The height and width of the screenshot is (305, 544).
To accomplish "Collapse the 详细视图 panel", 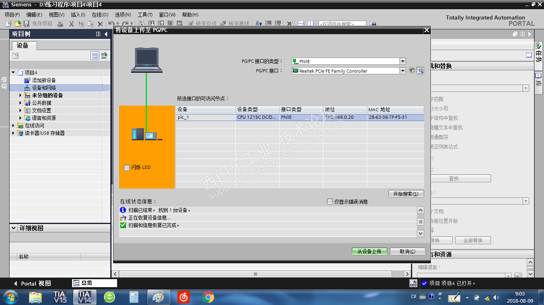I will 14,228.
